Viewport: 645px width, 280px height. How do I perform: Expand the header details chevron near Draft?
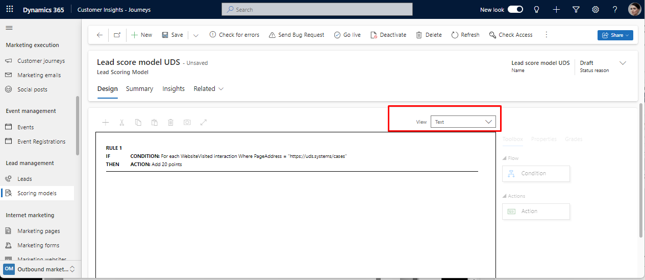click(623, 63)
